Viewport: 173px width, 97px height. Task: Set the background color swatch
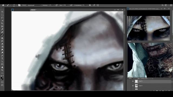tap(3, 79)
